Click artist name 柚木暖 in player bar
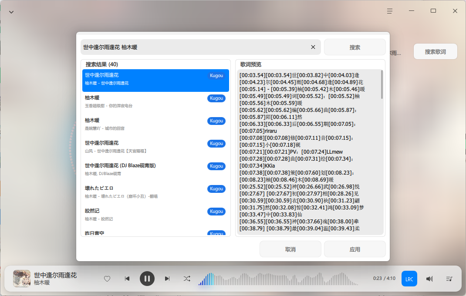 42,283
